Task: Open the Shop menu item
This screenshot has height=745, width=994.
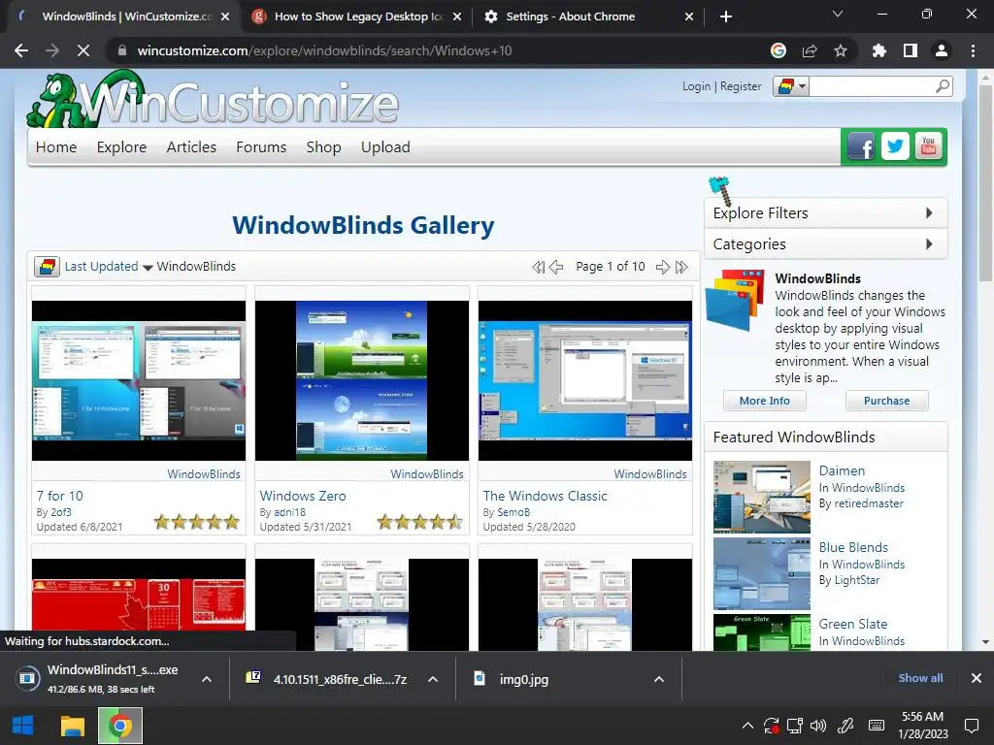Action: point(323,147)
